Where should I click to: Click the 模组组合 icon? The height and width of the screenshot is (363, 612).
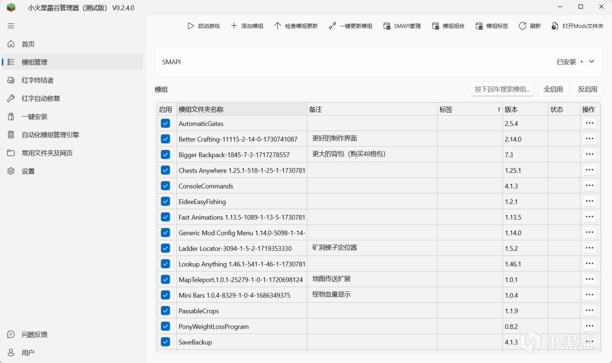click(x=436, y=26)
